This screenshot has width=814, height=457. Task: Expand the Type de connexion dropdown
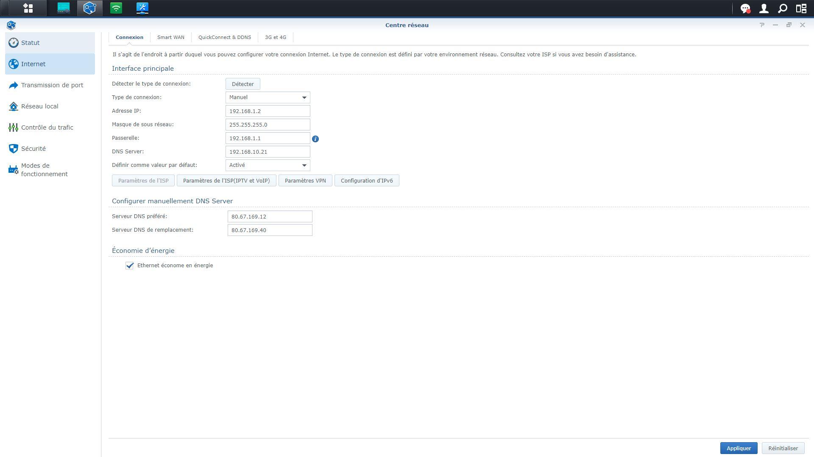(268, 97)
